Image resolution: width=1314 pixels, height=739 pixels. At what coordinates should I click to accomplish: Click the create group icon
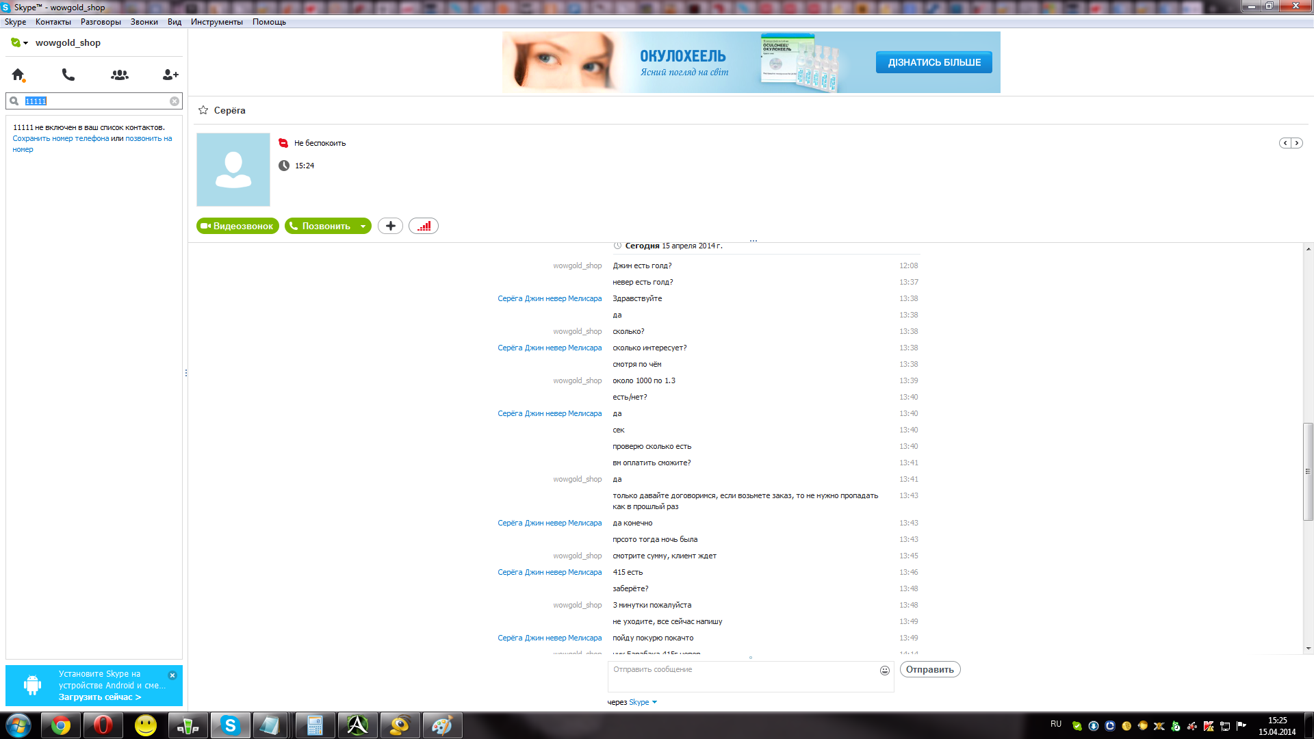(120, 75)
